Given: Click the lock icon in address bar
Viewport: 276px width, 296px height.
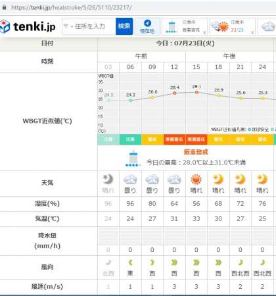Looking at the screenshot, I should [4, 7].
